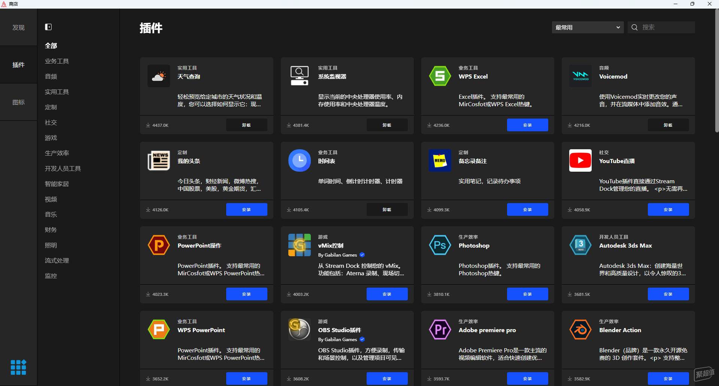This screenshot has width=719, height=386.
Task: Open the Photoshop plugin icon
Action: tap(440, 245)
